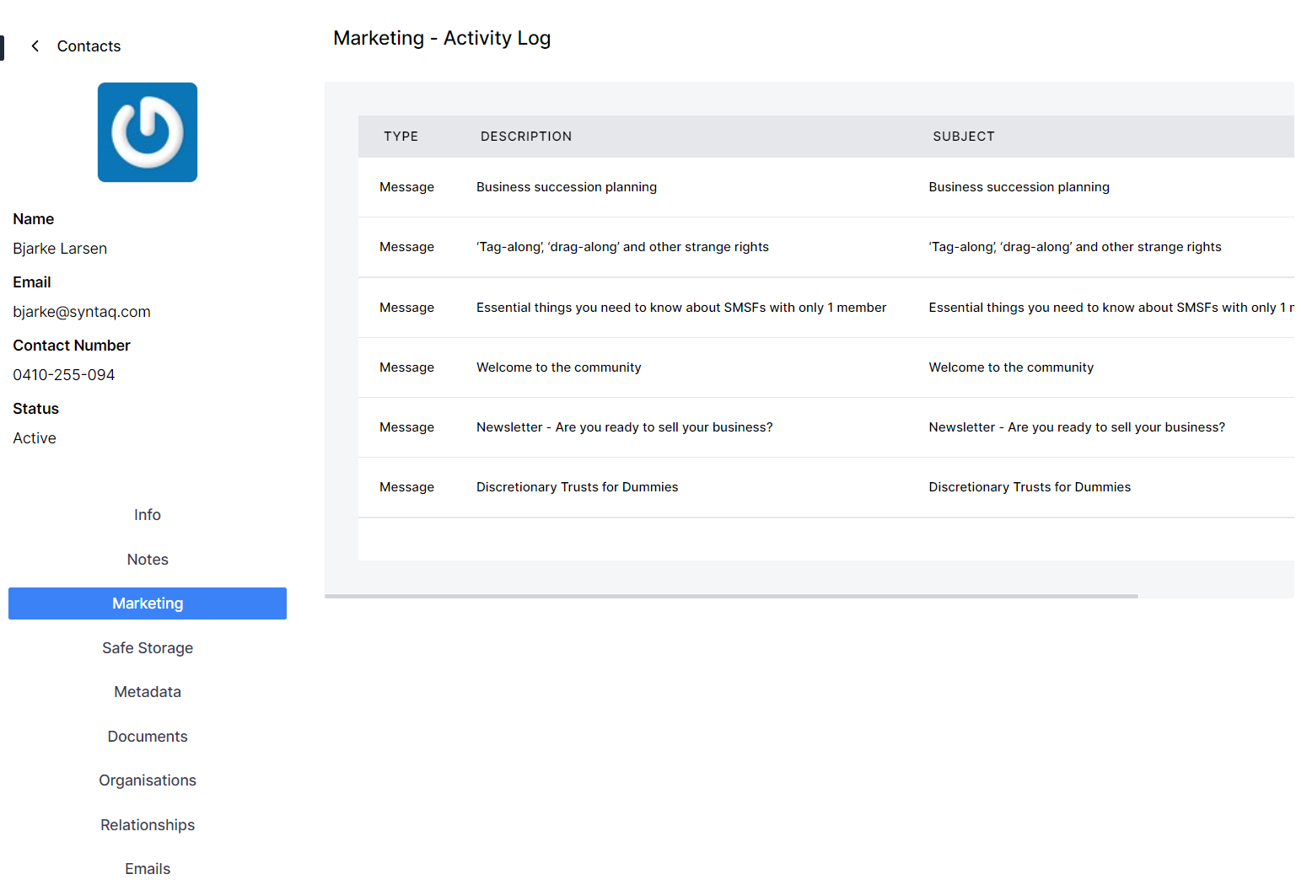Screen dimensions: 1307x885
Task: Go back to Contacts list
Action: point(89,46)
